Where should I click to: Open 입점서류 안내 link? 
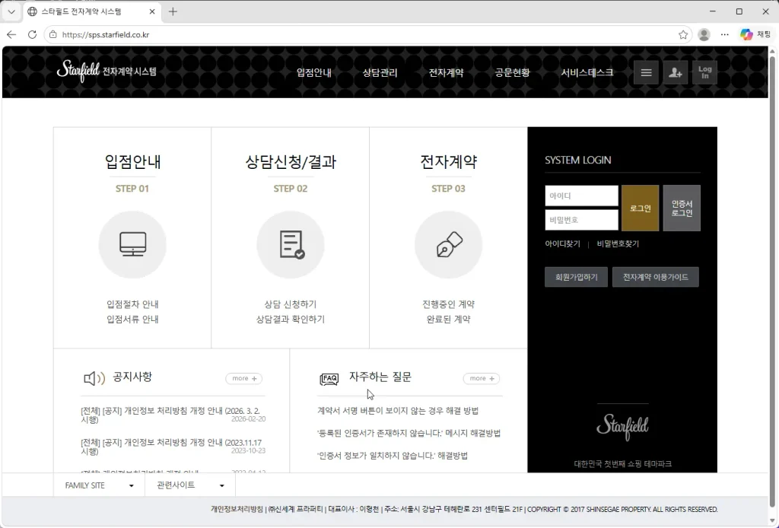[132, 319]
